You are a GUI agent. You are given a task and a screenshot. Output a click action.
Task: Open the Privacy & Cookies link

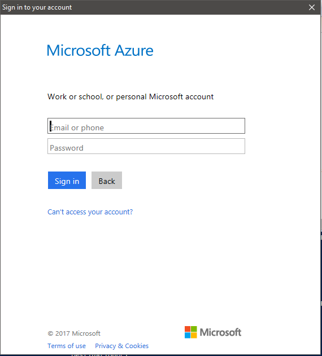121,346
